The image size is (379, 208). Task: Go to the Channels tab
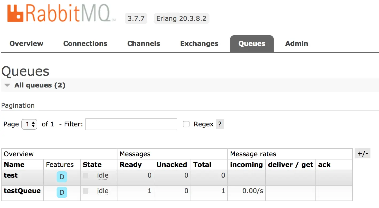tap(144, 44)
